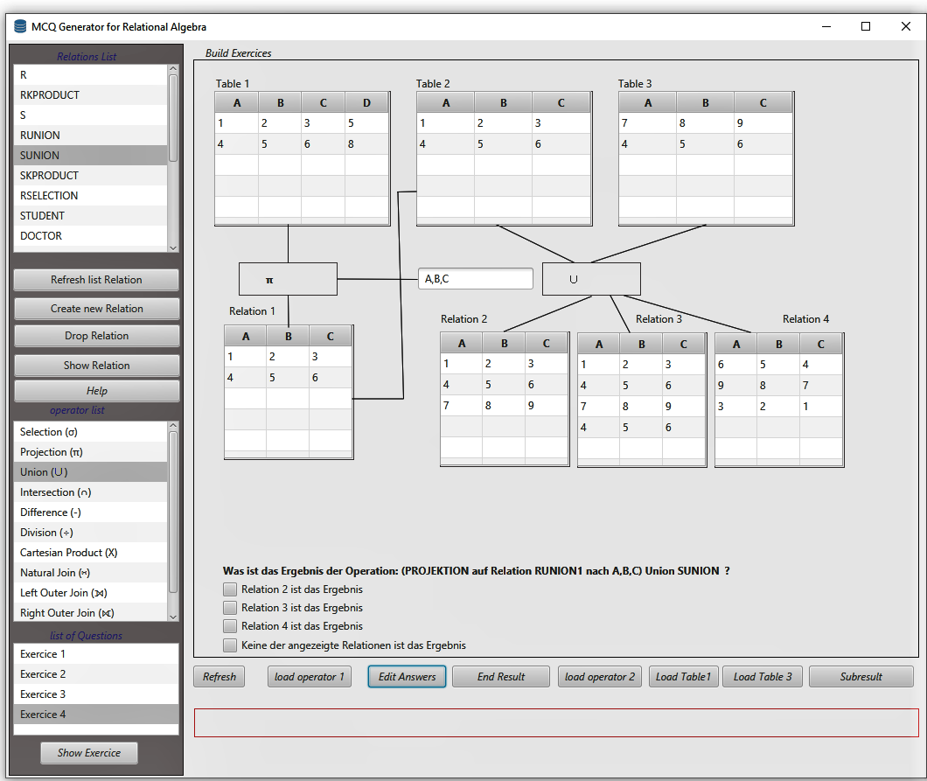The width and height of the screenshot is (927, 781).
Task: Click the Subresult button
Action: 861,676
